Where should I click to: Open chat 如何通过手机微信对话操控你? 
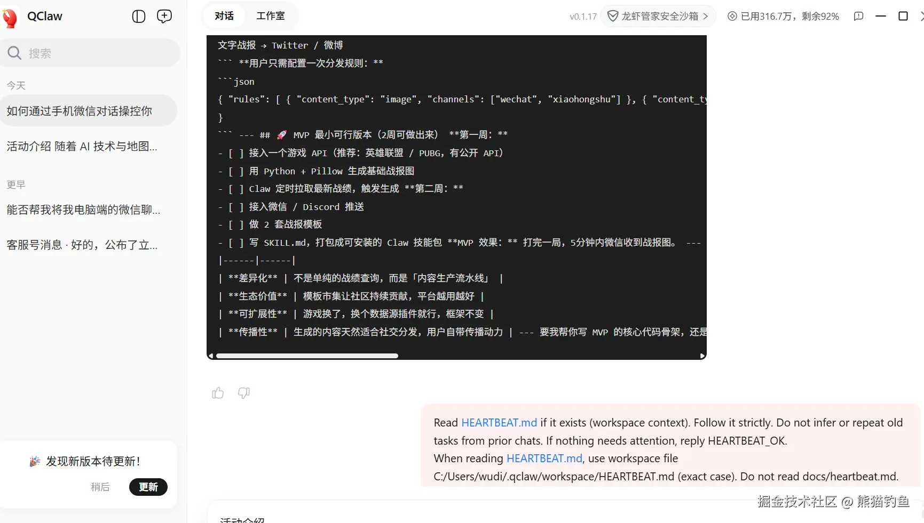click(79, 111)
